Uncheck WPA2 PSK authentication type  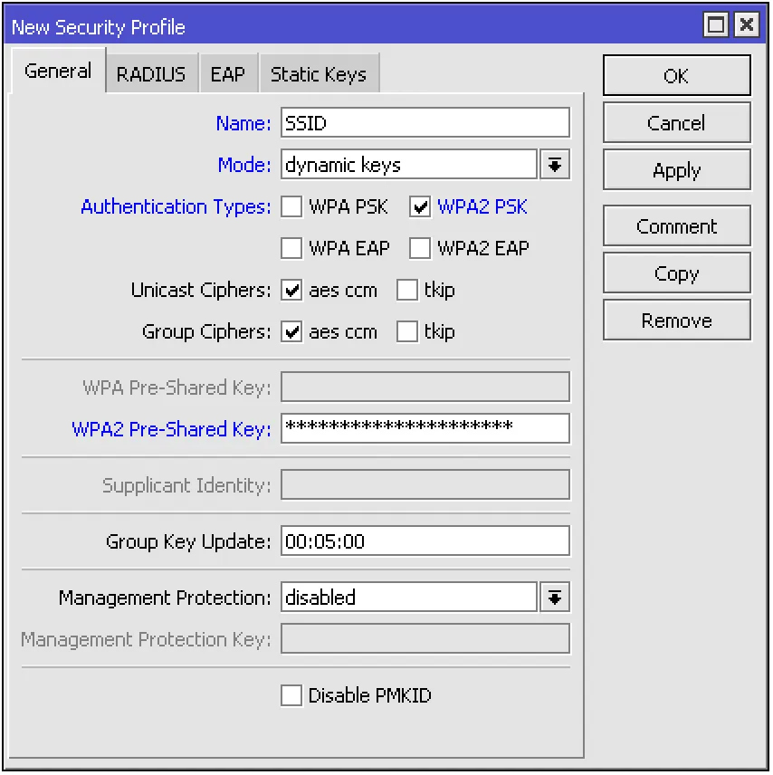coord(420,207)
